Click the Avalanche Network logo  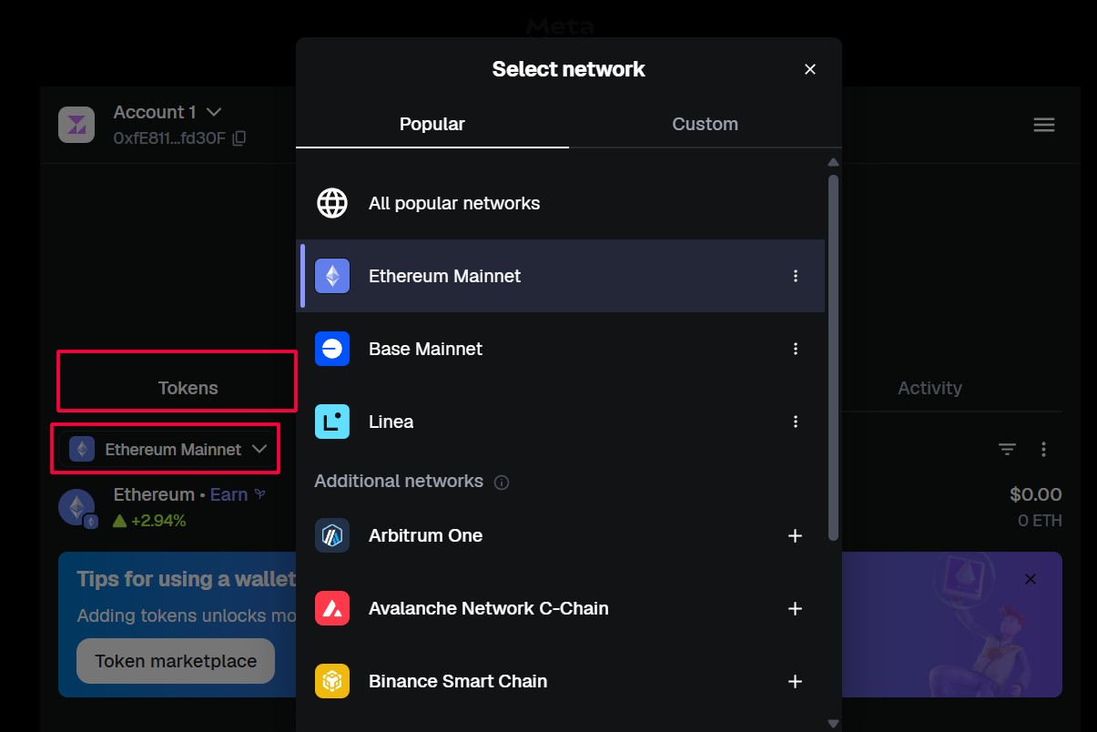pyautogui.click(x=332, y=608)
